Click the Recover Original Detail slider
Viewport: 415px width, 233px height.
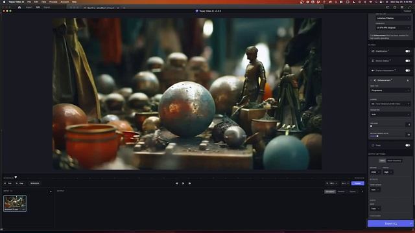(387, 136)
